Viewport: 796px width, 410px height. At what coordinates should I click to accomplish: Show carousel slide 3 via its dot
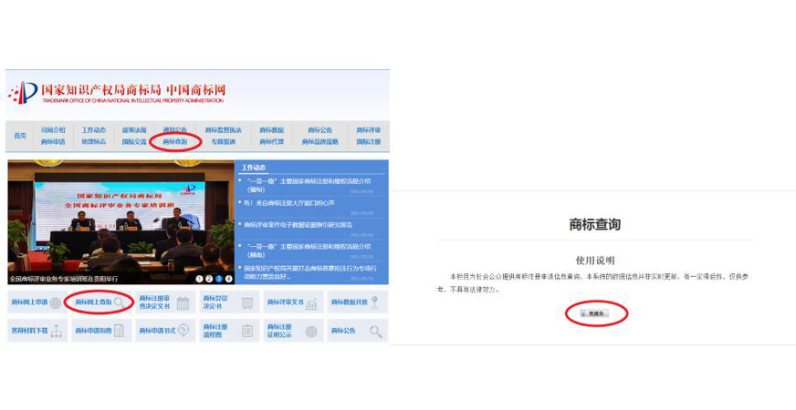point(219,279)
